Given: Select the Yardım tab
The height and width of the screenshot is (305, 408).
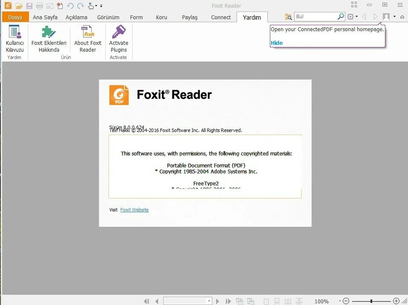Looking at the screenshot, I should pyautogui.click(x=252, y=17).
